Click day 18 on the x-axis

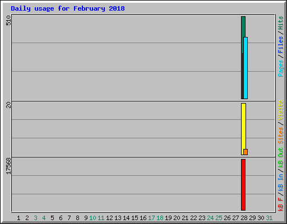(160, 218)
